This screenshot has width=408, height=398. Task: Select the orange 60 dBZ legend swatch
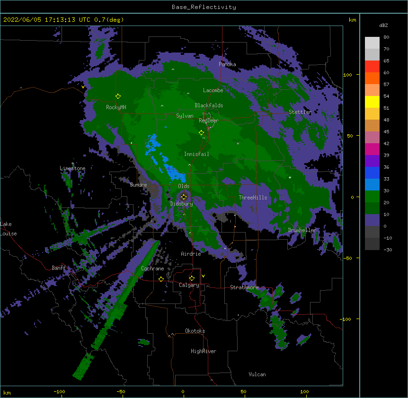(x=372, y=78)
